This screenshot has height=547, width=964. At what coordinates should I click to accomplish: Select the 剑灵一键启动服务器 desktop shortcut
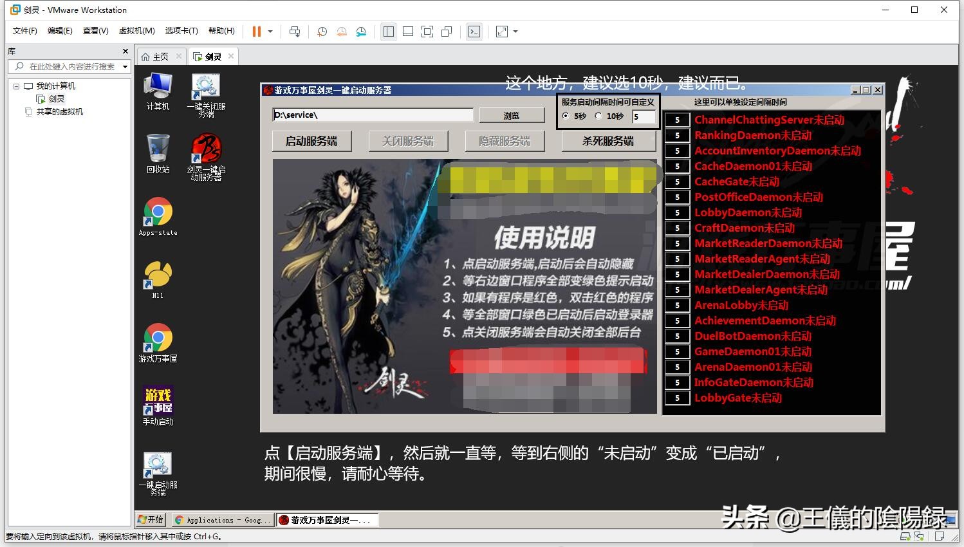206,157
